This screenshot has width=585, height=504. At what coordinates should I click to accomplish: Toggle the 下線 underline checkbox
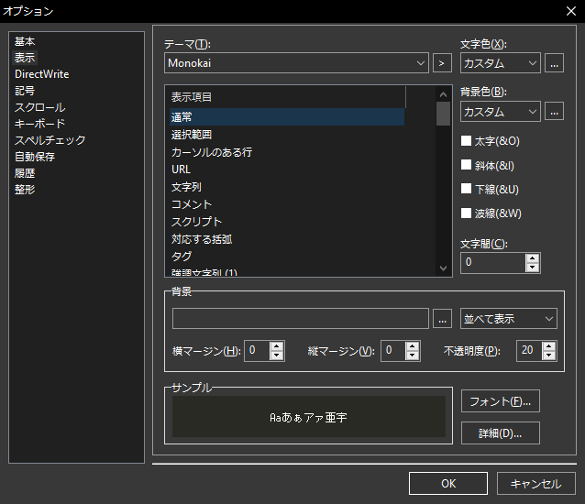(466, 190)
